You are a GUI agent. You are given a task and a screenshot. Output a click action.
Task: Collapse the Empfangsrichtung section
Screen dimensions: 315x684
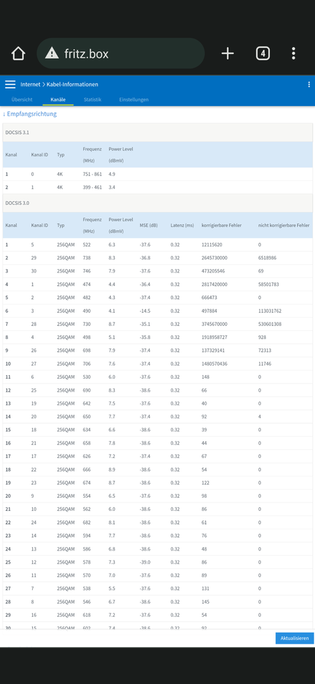click(29, 114)
